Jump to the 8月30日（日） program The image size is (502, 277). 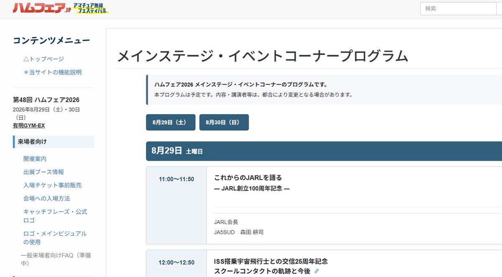(224, 122)
